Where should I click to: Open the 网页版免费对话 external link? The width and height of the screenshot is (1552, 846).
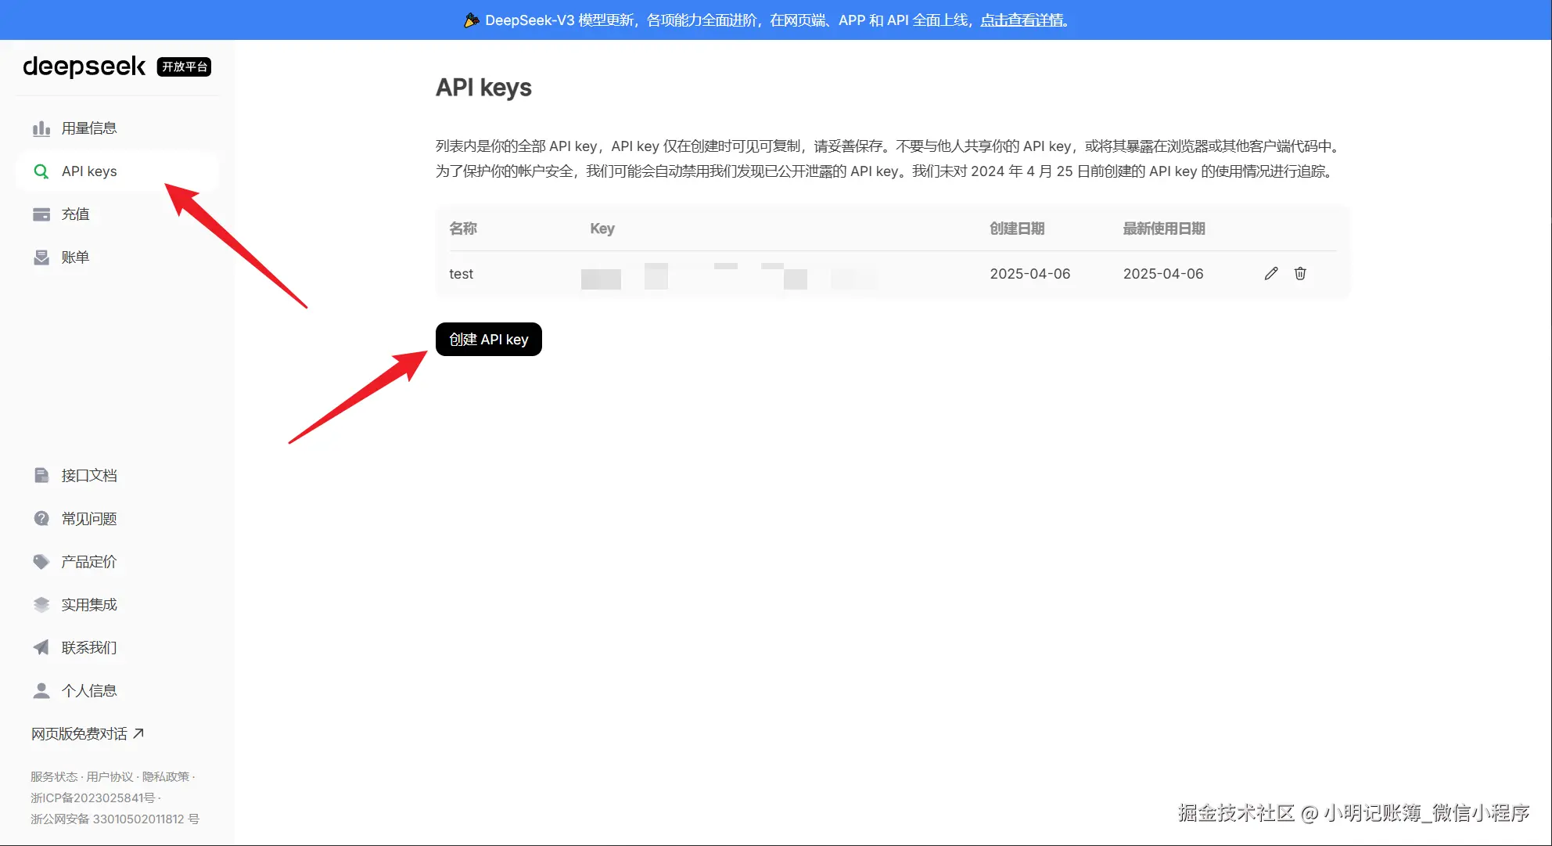tap(88, 733)
